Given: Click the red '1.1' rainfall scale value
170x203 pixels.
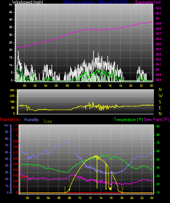Looking at the screenshot, I should (15, 130).
